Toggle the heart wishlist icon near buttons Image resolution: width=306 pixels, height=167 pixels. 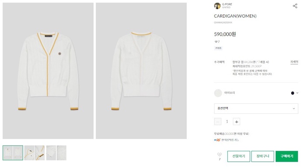(219, 154)
